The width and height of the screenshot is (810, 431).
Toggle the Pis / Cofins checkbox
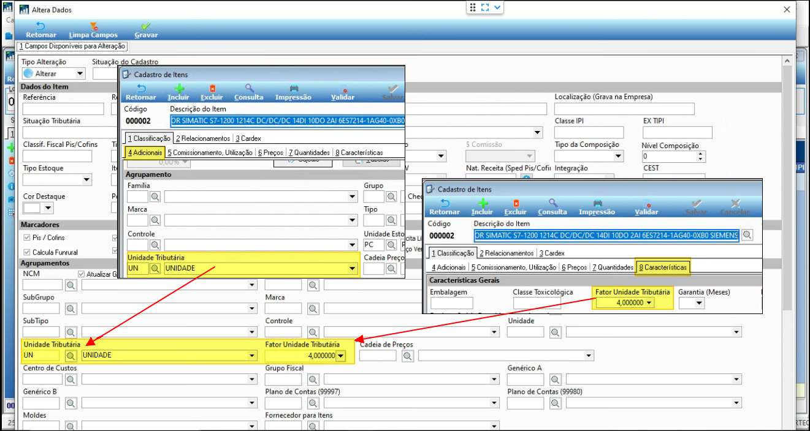click(x=27, y=238)
